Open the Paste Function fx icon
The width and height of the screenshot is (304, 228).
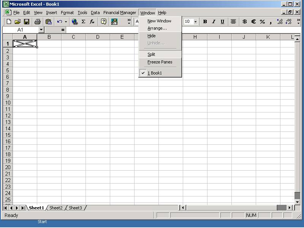click(92, 22)
